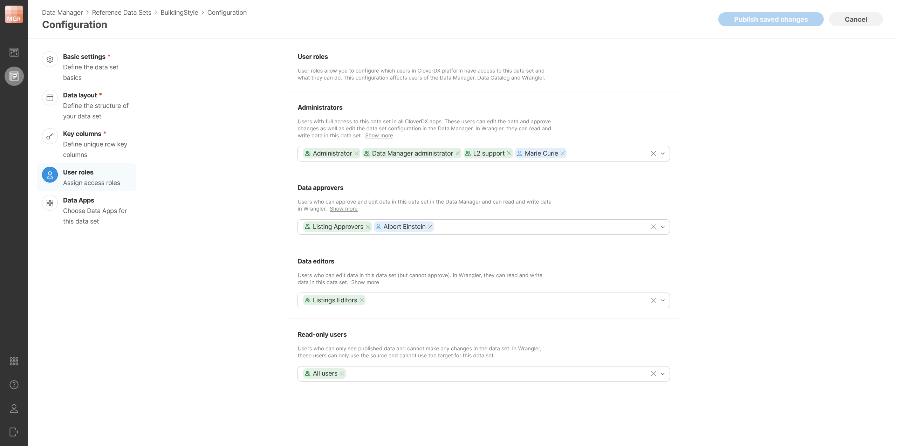Click Publish saved changes button
The image size is (897, 446).
click(x=771, y=19)
